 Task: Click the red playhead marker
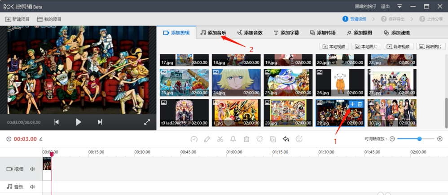[x=52, y=155]
